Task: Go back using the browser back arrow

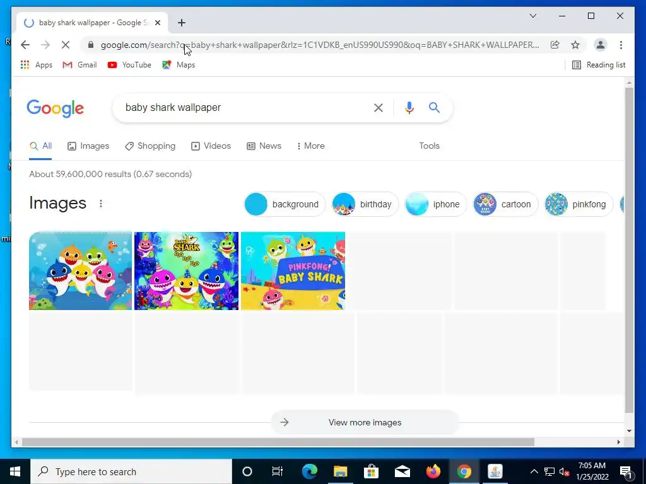Action: tap(25, 45)
